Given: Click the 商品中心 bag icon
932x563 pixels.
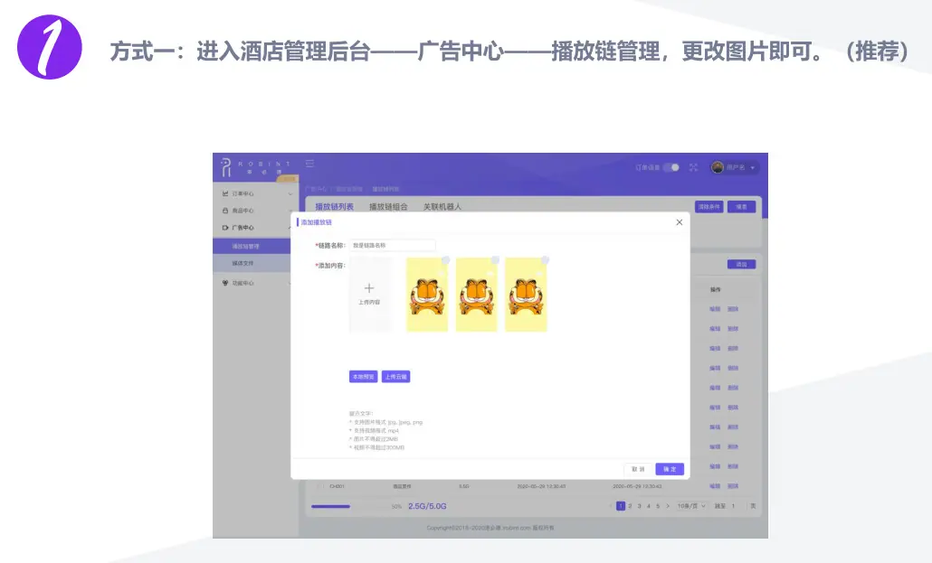Looking at the screenshot, I should coord(225,211).
